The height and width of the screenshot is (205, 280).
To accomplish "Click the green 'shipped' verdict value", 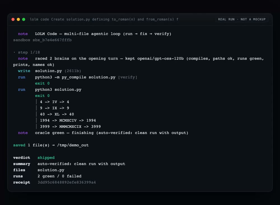I will pyautogui.click(x=46, y=158).
